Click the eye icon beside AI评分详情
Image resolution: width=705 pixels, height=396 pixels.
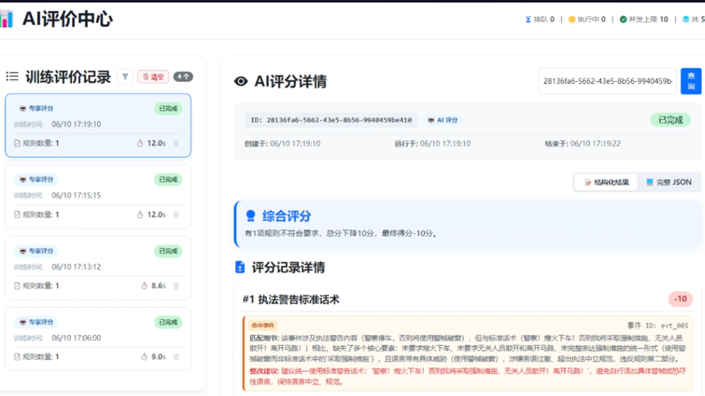click(241, 81)
